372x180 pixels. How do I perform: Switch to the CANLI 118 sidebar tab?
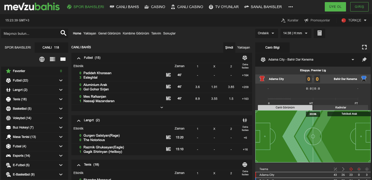pos(51,48)
